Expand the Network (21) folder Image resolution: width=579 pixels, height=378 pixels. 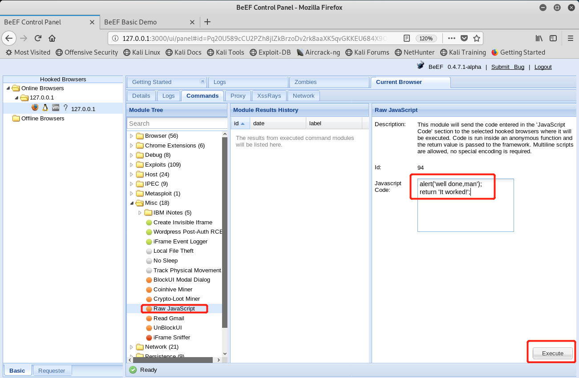click(131, 347)
